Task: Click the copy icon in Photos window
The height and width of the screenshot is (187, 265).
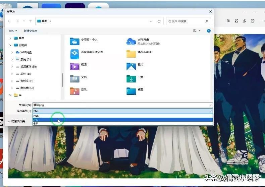Action: pyautogui.click(x=245, y=21)
